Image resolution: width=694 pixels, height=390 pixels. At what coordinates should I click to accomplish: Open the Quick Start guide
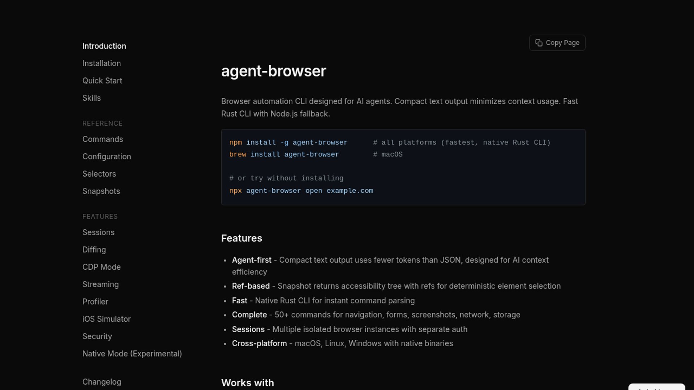tap(102, 81)
